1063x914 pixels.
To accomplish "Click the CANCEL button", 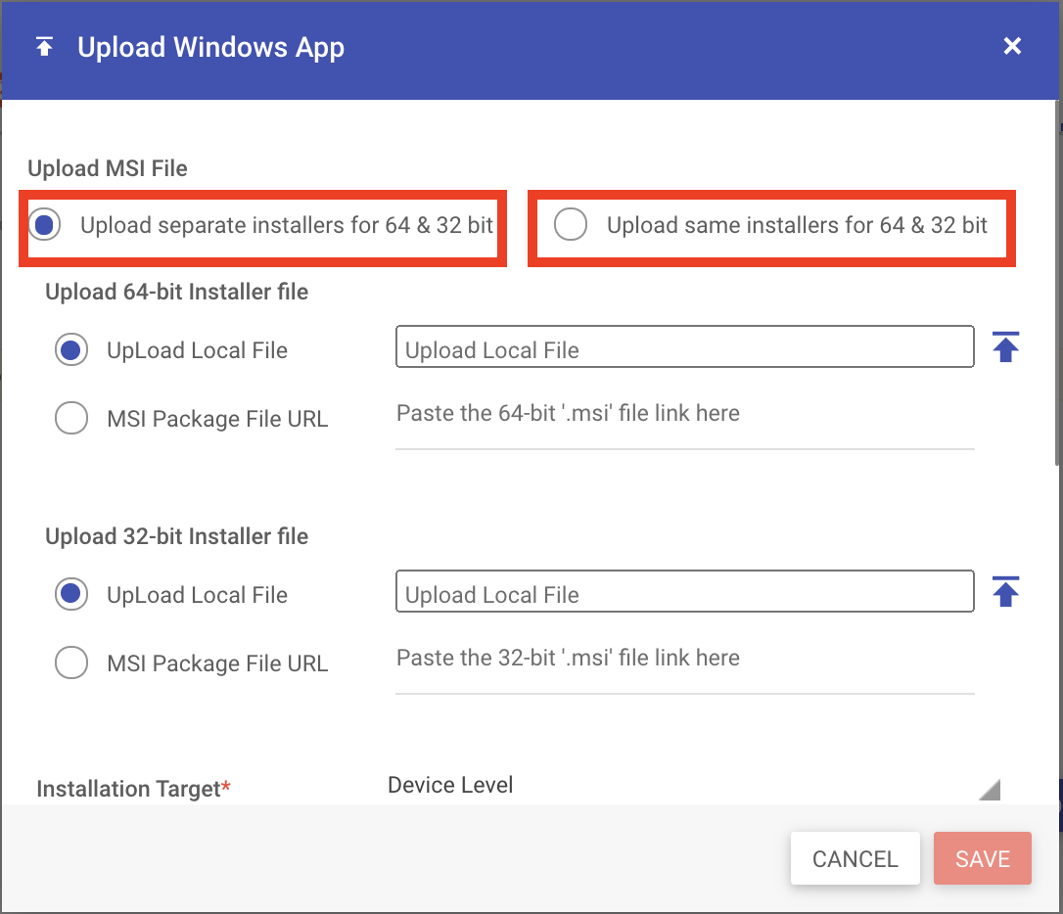I will (855, 858).
